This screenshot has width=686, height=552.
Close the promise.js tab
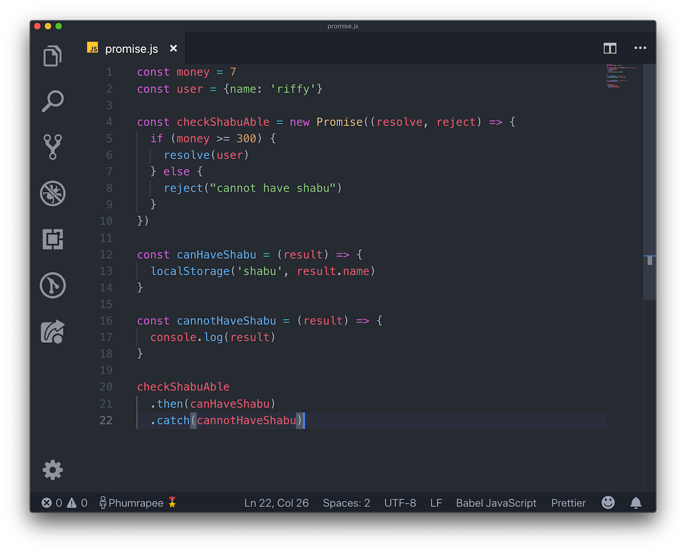coord(173,49)
